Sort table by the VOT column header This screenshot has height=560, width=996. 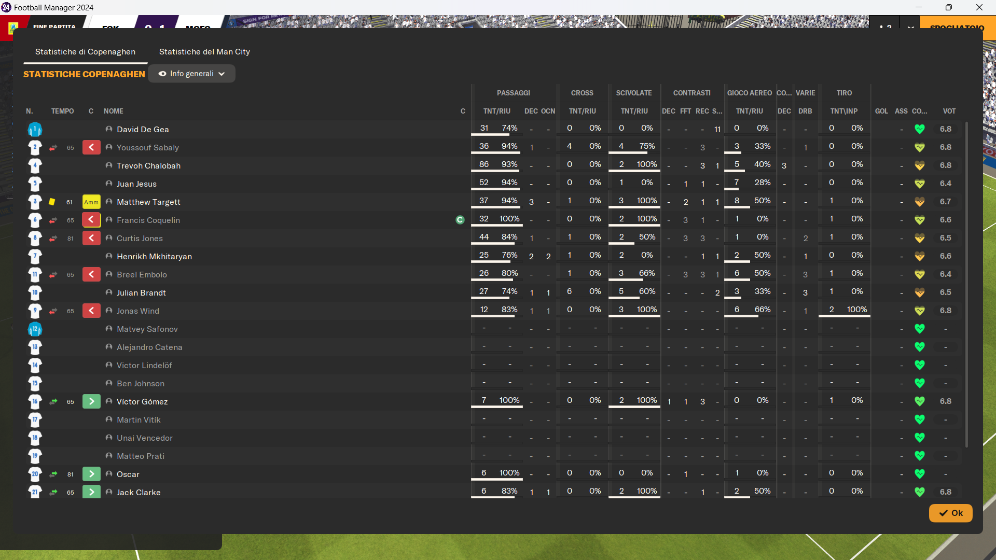point(949,111)
